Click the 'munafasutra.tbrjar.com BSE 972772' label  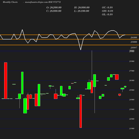(43, 2)
